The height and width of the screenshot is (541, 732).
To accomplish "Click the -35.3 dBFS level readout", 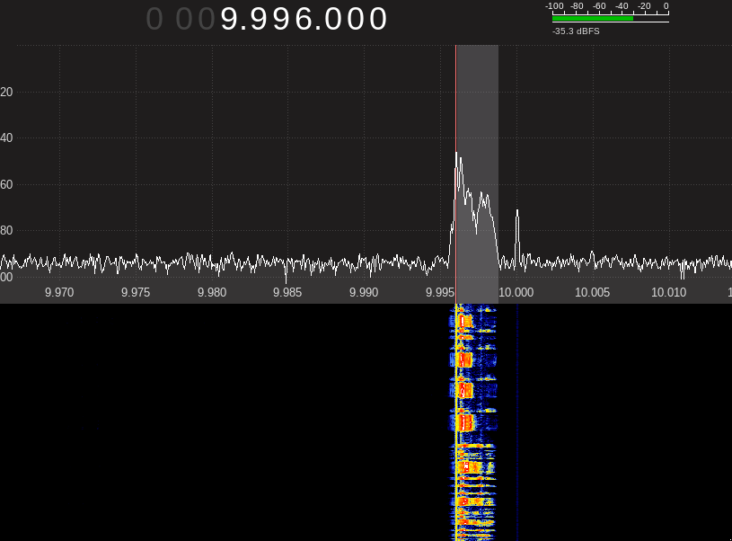I will (576, 31).
